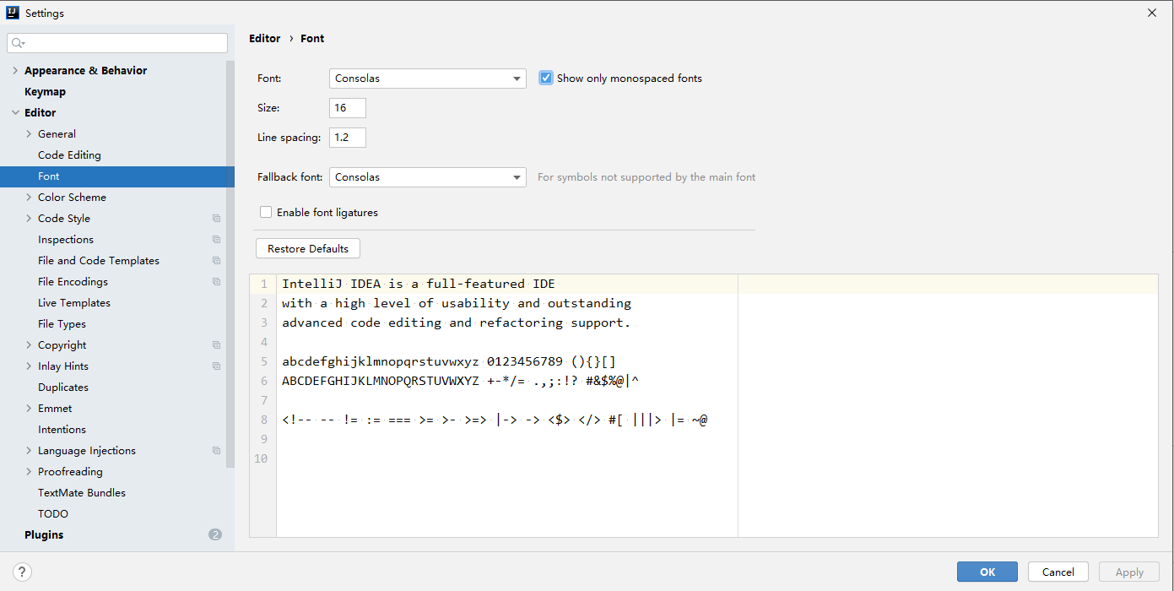
Task: Open the TODO settings page
Action: point(53,514)
